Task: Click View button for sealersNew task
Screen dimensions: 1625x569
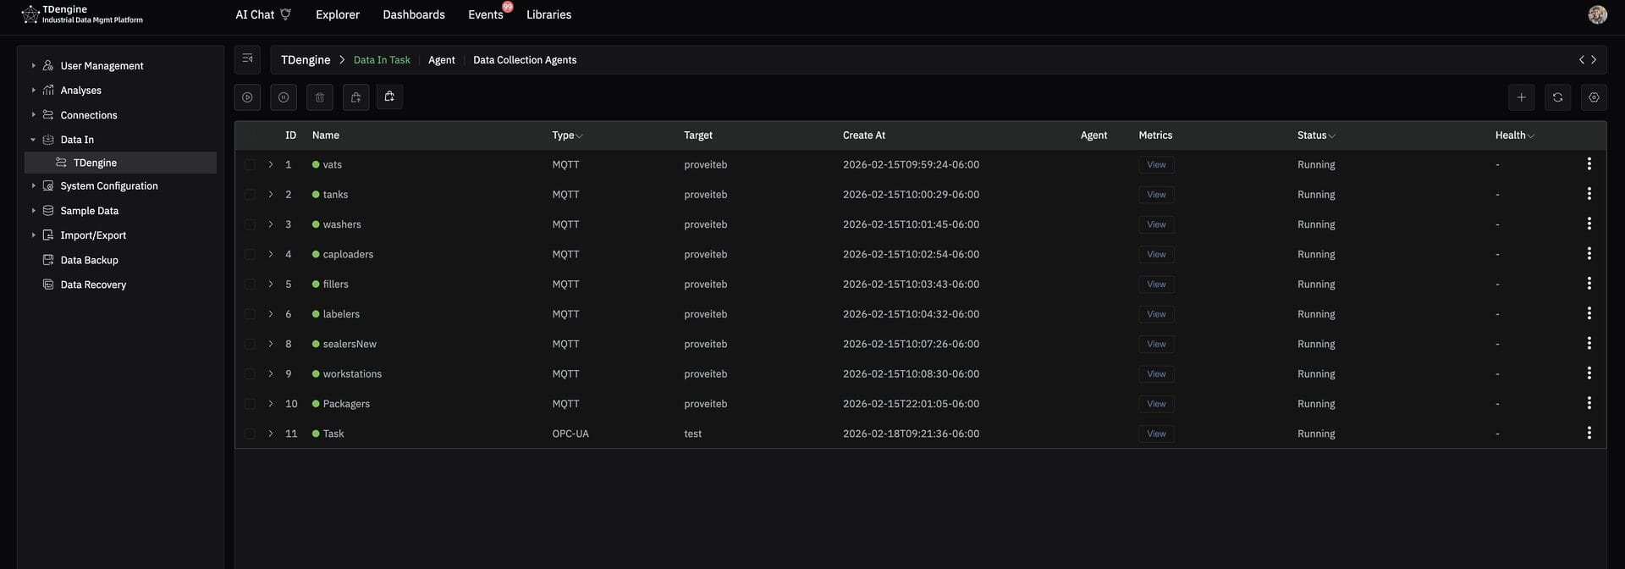Action: tap(1156, 344)
